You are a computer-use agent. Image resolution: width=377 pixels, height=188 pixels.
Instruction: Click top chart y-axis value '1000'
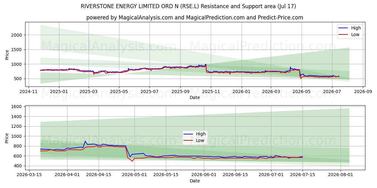tap(17, 64)
